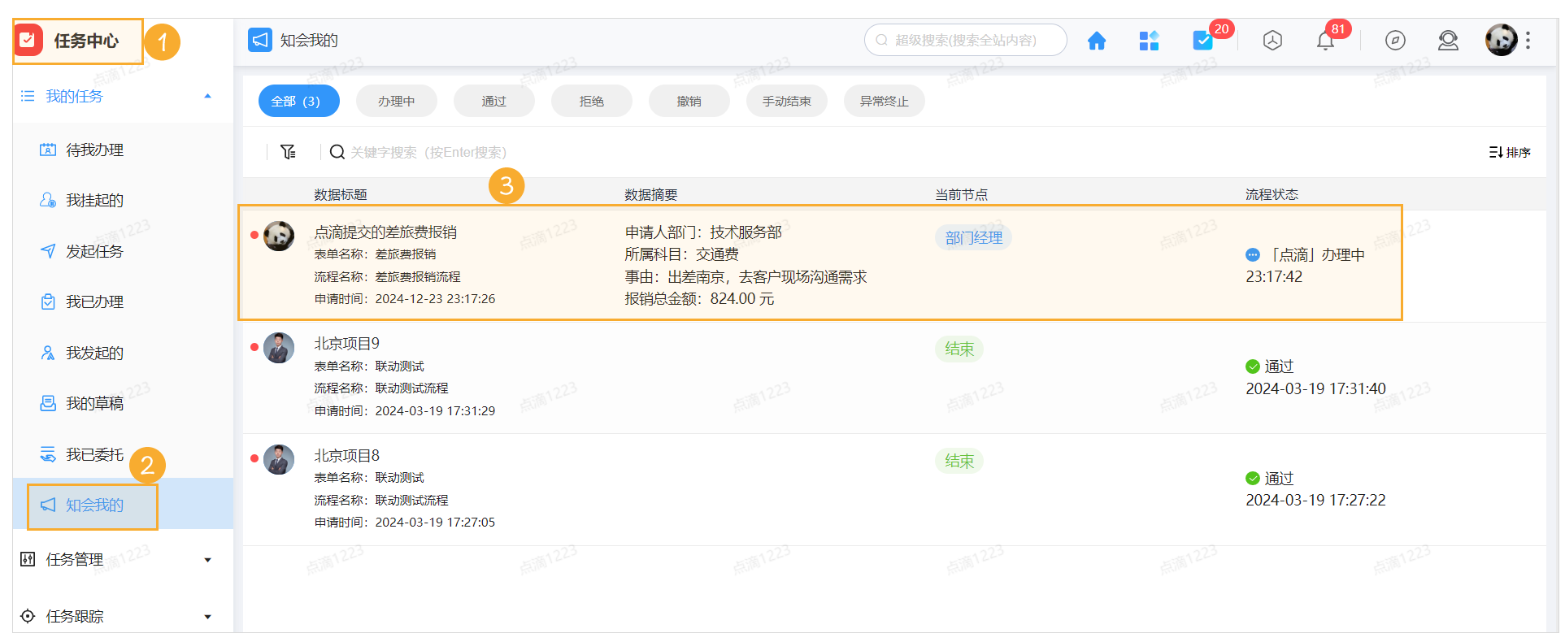This screenshot has width=1565, height=642.
Task: Click the 数据标题 column header
Action: click(x=341, y=194)
